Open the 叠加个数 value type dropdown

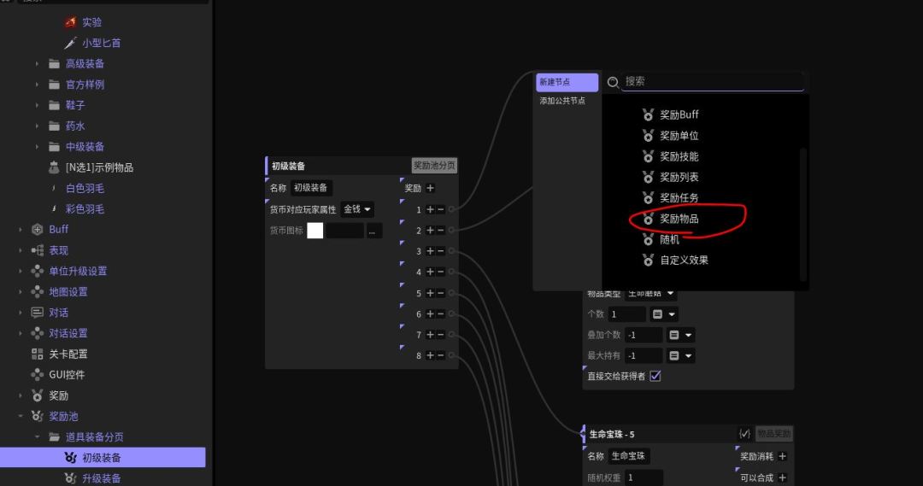681,336
